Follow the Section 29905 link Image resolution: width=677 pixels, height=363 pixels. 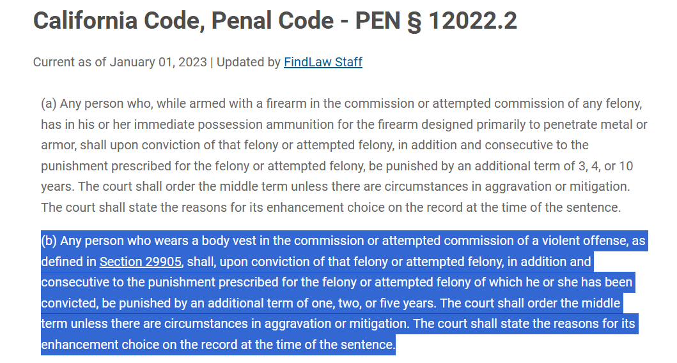pyautogui.click(x=140, y=262)
